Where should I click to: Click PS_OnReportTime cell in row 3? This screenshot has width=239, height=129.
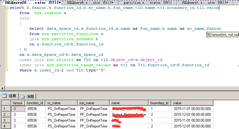point(61,120)
